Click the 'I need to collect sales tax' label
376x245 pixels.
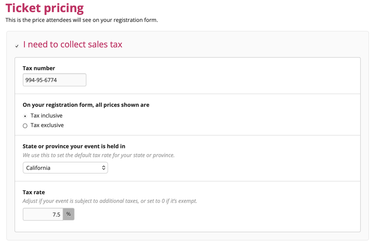click(73, 44)
